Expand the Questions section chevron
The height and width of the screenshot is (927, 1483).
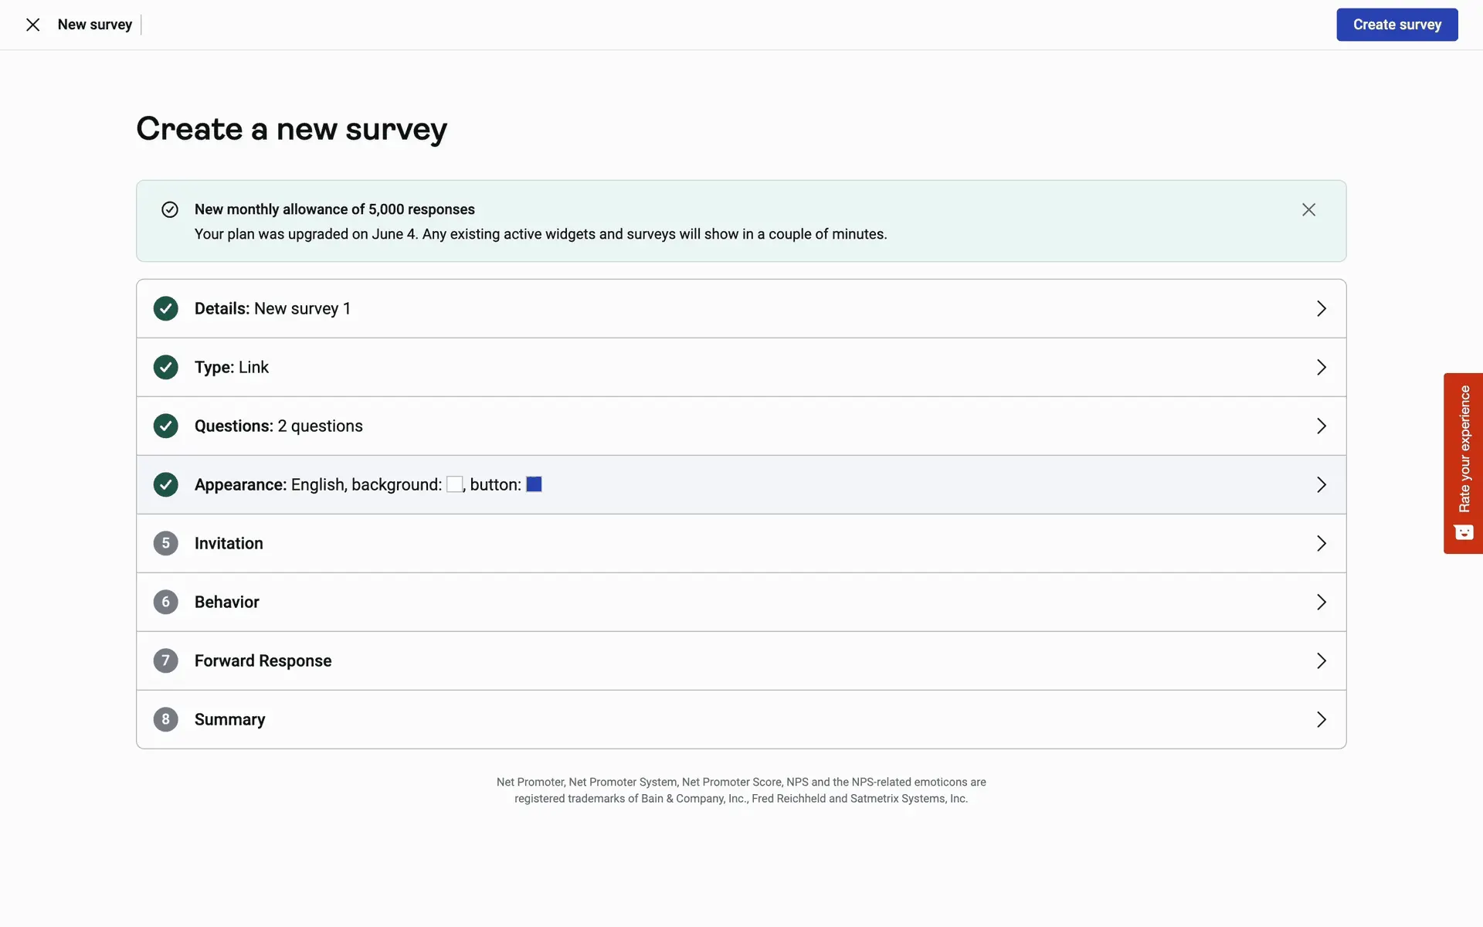pyautogui.click(x=1321, y=426)
